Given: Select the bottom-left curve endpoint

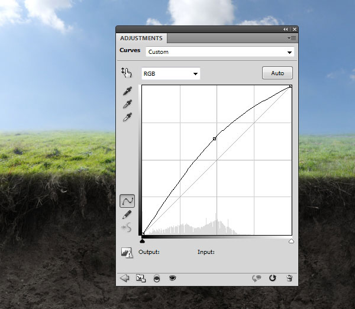Looking at the screenshot, I should (x=143, y=234).
